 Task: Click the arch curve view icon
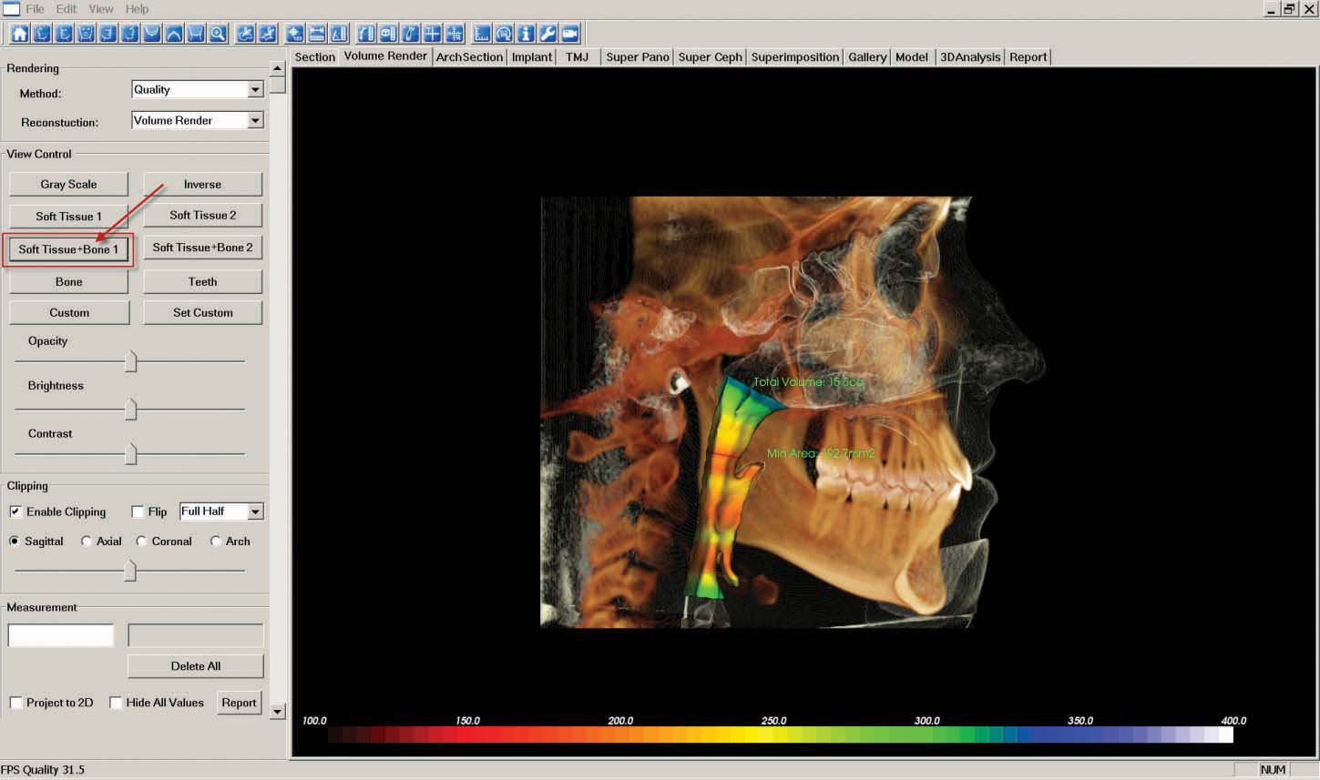tap(173, 34)
